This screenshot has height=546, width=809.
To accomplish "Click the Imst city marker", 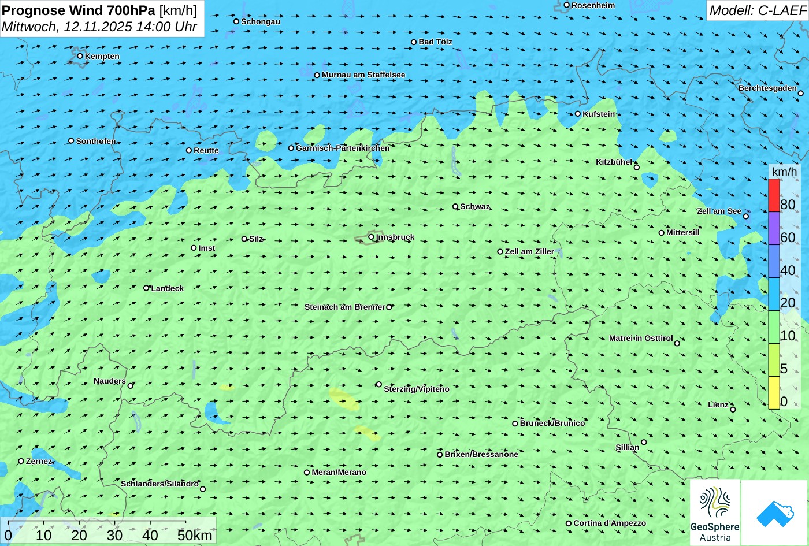I will pyautogui.click(x=194, y=248).
